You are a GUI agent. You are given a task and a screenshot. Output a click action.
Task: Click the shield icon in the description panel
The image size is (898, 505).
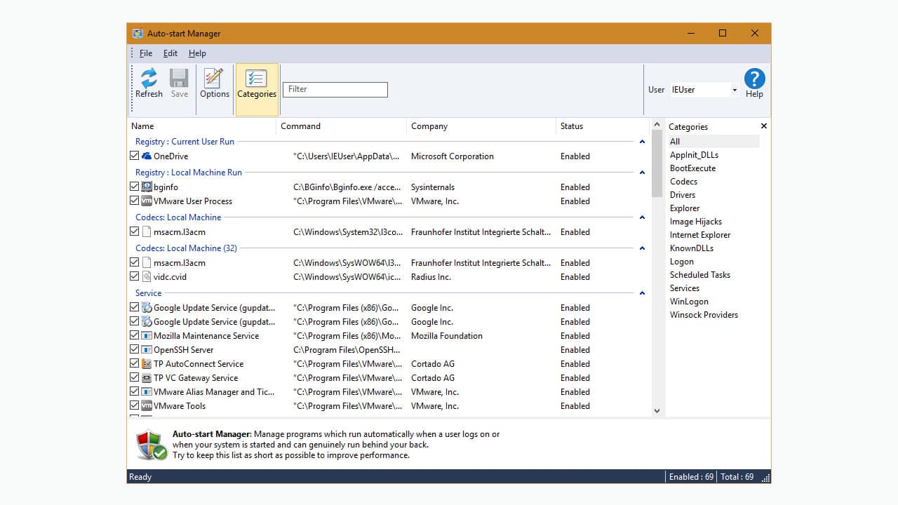click(151, 443)
